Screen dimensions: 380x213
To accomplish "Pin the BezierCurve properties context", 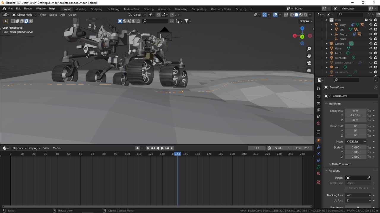I will pos(376,87).
